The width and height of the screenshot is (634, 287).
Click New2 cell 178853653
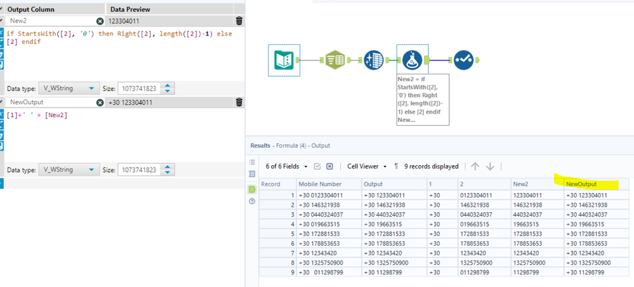click(x=538, y=243)
